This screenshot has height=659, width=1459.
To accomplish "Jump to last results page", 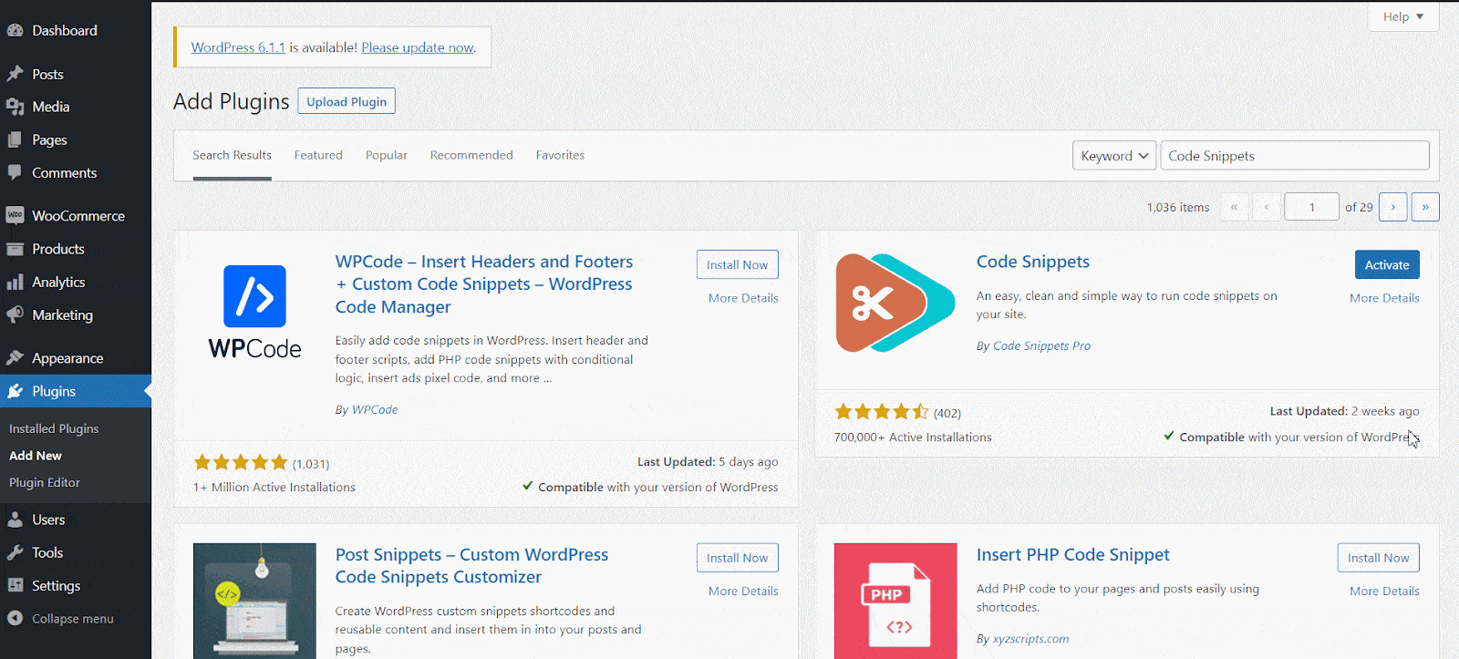I will tap(1425, 207).
